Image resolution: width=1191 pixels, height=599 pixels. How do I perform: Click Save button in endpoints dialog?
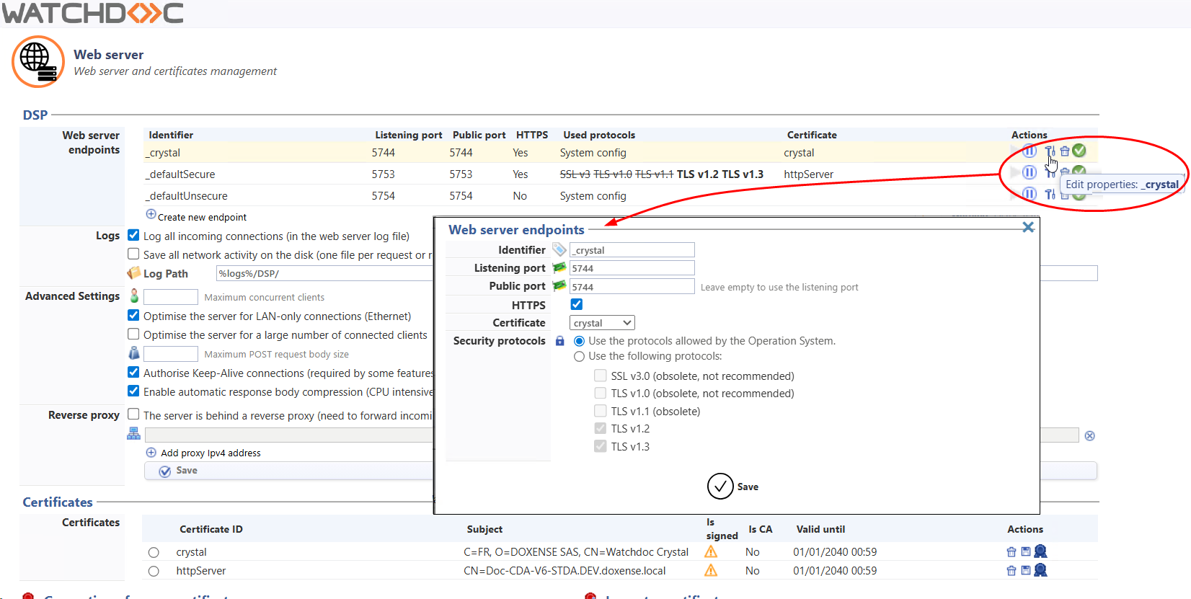(x=733, y=487)
